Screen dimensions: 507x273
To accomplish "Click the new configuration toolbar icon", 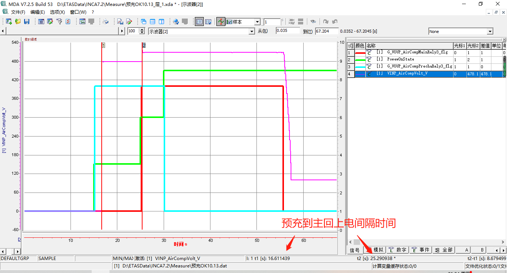I will click(8, 22).
